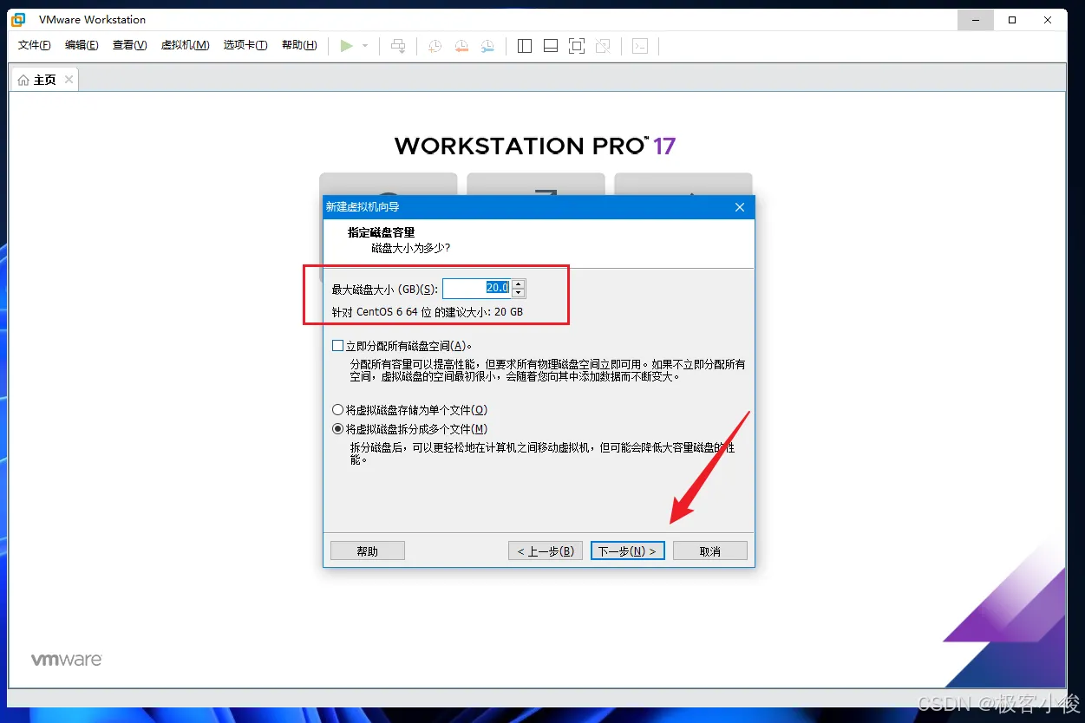The image size is (1085, 723).
Task: Close the 新建虚拟机向导 dialog
Action: 740,207
